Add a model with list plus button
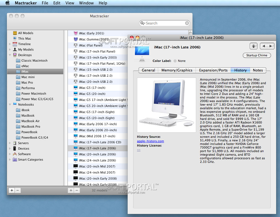 pyautogui.click(x=71, y=190)
